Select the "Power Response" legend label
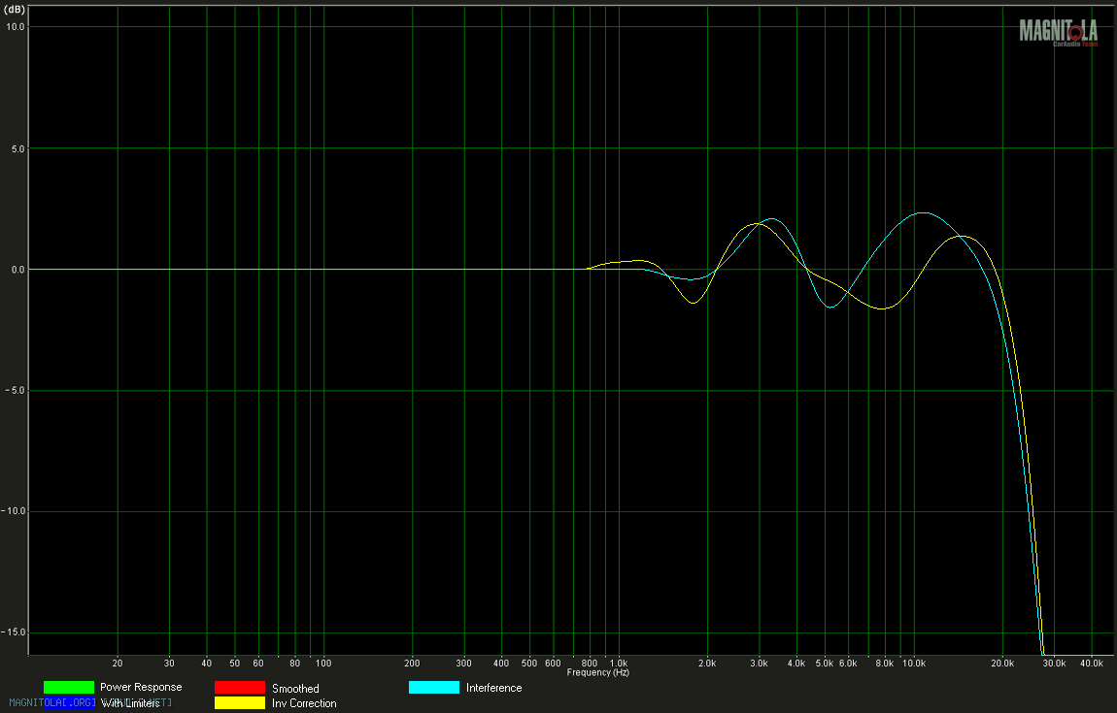The width and height of the screenshot is (1117, 713). click(141, 688)
